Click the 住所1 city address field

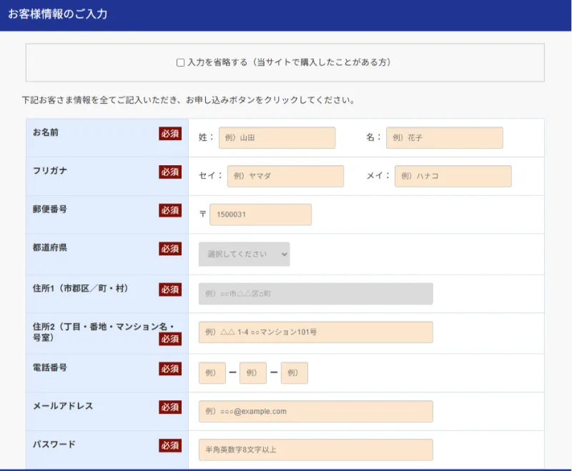pyautogui.click(x=315, y=294)
